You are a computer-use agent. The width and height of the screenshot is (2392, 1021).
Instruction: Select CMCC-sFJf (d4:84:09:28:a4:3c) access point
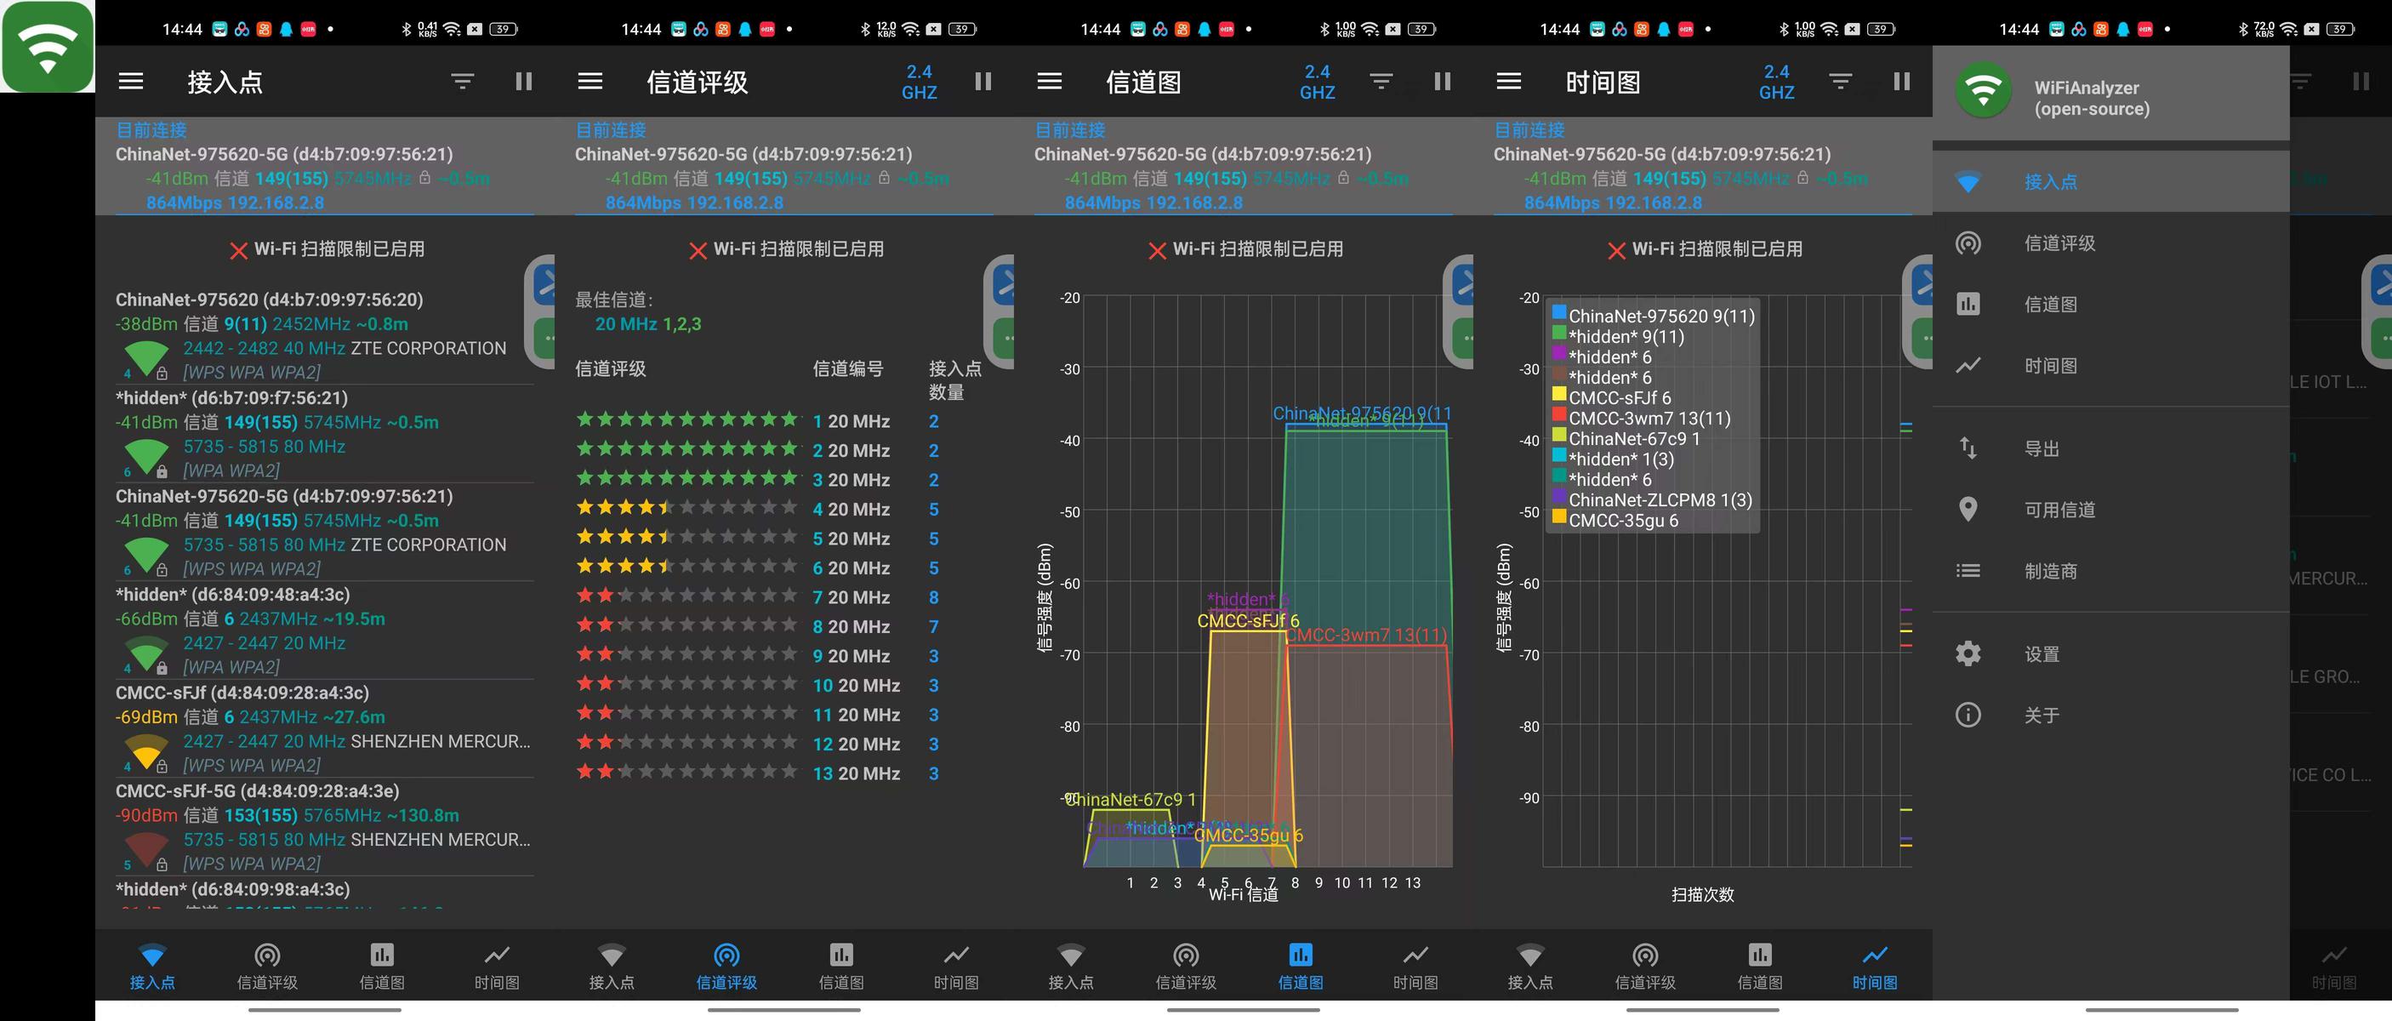click(x=324, y=728)
